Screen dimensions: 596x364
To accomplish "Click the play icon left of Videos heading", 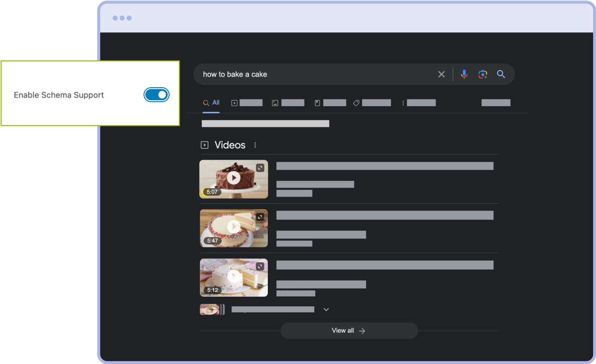I will pos(205,145).
